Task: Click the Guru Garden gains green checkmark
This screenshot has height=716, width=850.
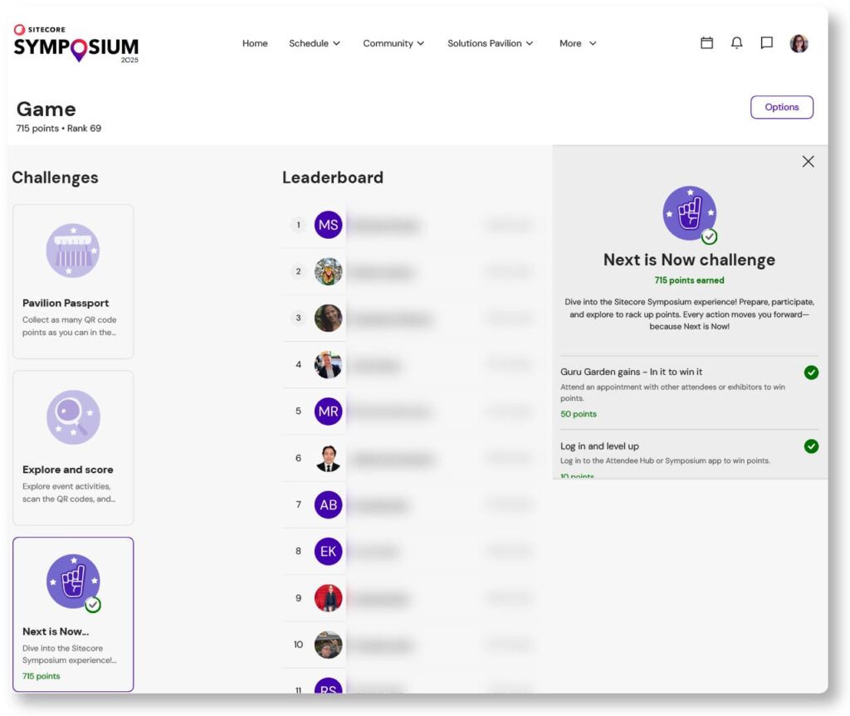Action: 811,373
